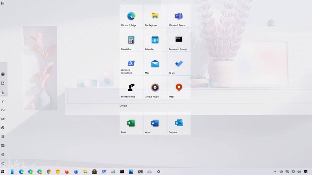This screenshot has width=312, height=175.
Task: Click the Power button in Start sidebar
Action: pyautogui.click(x=3, y=163)
